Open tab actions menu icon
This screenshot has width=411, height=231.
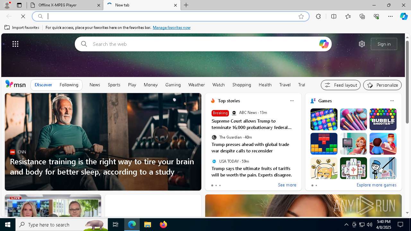(19, 5)
